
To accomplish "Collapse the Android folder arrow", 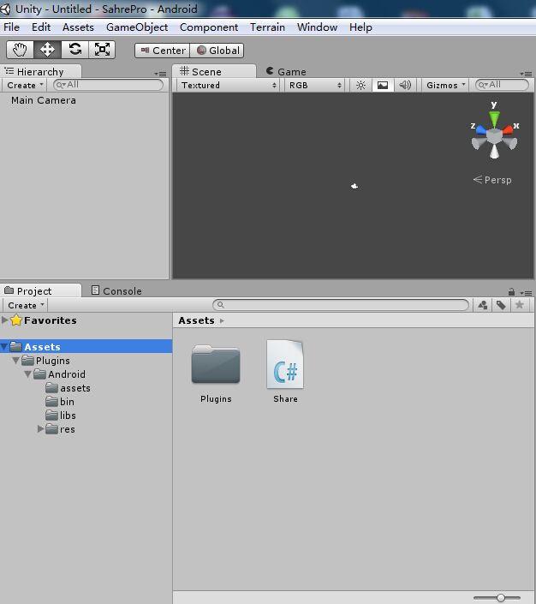I will click(x=28, y=374).
